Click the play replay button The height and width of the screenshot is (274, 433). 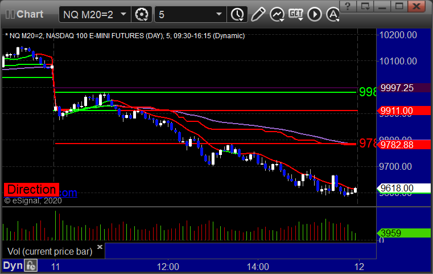point(315,14)
